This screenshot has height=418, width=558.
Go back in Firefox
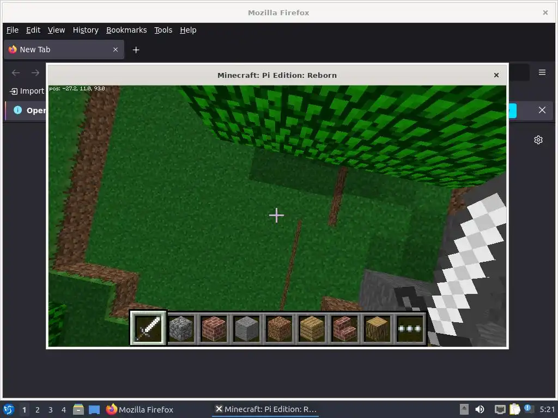(16, 73)
